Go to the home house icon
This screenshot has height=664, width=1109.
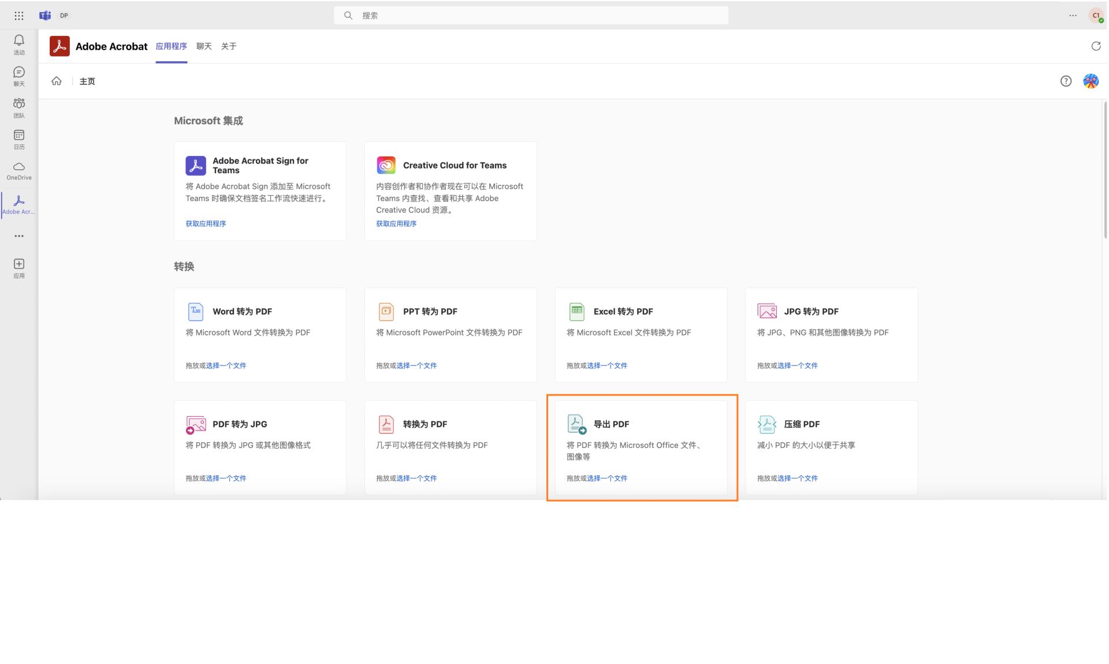(57, 81)
